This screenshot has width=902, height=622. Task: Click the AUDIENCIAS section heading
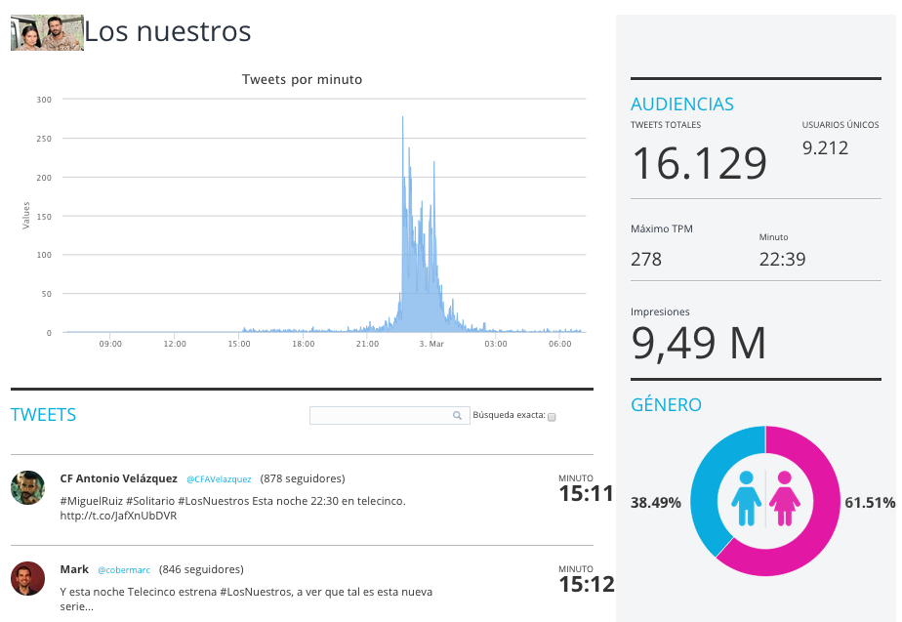click(682, 104)
